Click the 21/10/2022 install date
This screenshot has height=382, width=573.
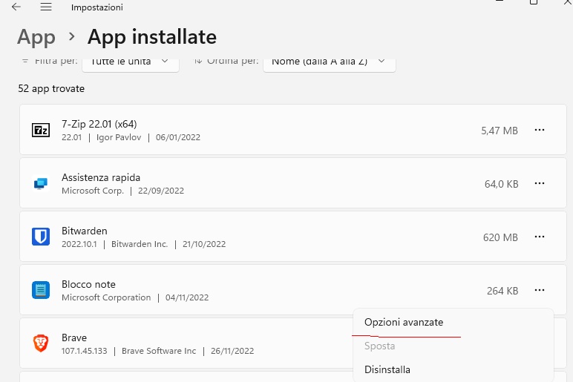[x=204, y=244]
